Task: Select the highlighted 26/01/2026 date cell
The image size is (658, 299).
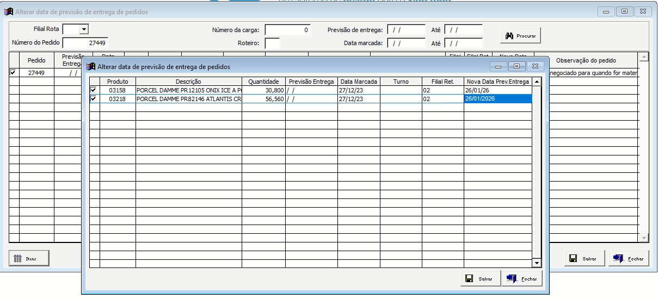Action: pos(497,99)
